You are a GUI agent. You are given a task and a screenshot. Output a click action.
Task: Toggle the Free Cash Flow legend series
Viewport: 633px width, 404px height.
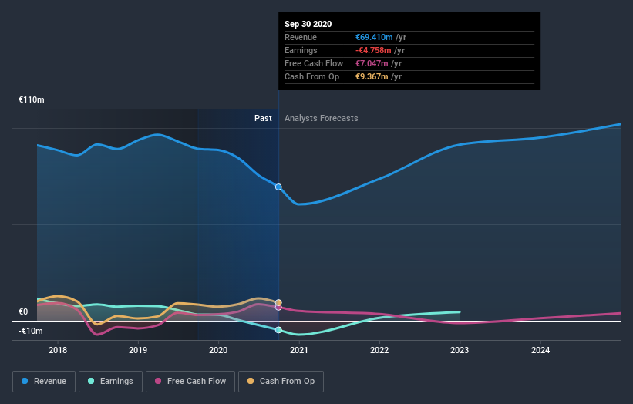(x=190, y=382)
